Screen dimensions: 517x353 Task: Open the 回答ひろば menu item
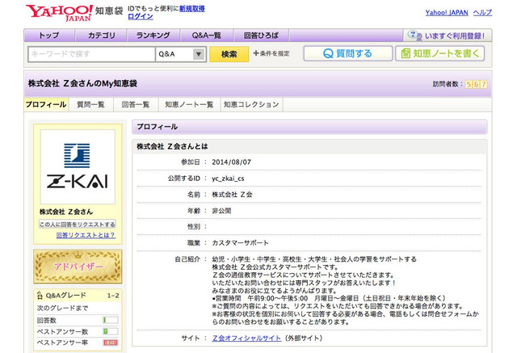[x=261, y=36]
